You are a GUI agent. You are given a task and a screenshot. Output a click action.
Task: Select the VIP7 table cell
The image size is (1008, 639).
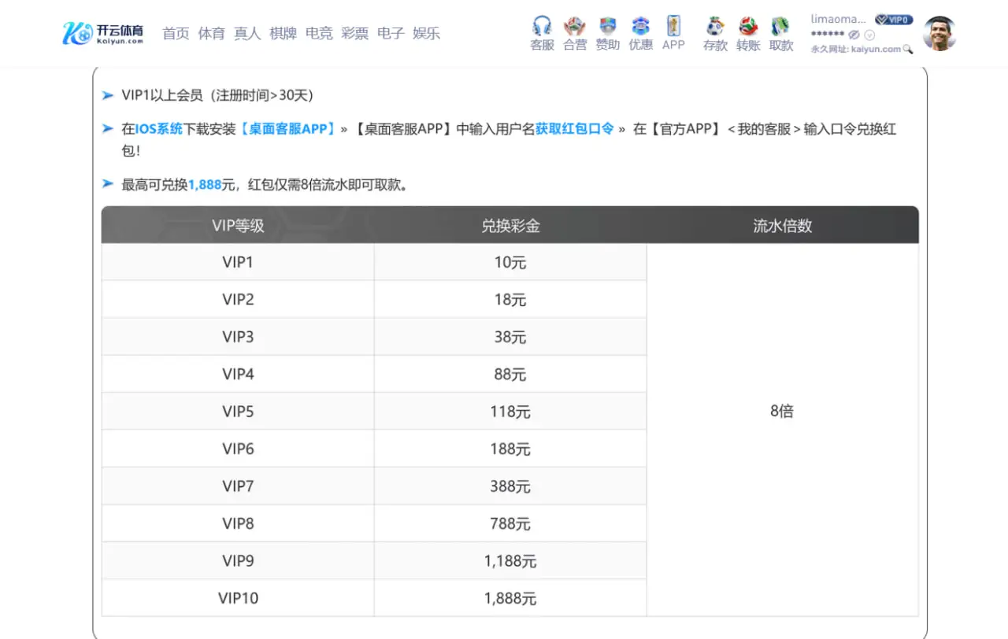pos(238,486)
